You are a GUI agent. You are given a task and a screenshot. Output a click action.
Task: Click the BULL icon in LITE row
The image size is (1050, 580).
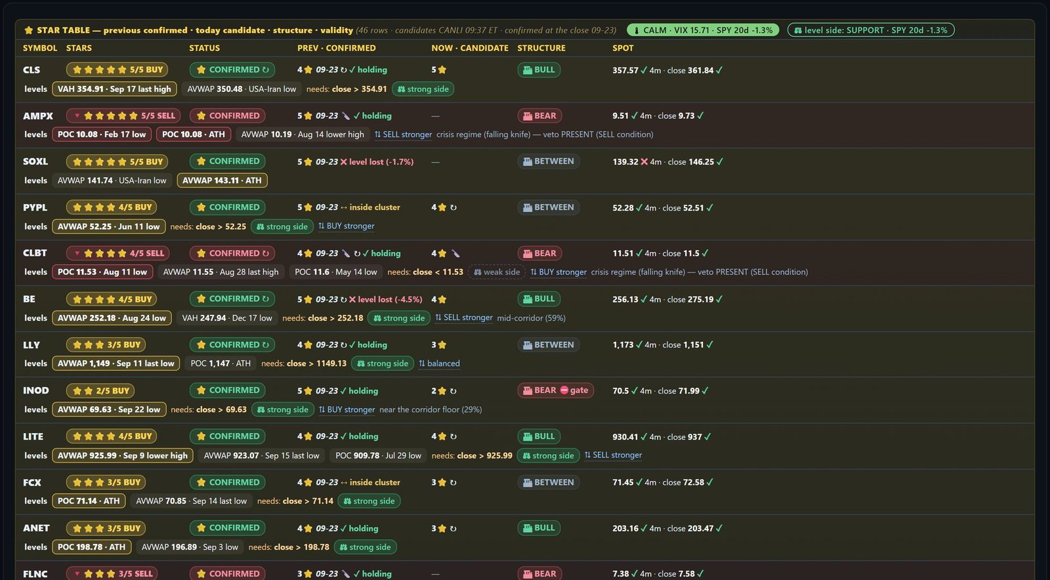(527, 436)
